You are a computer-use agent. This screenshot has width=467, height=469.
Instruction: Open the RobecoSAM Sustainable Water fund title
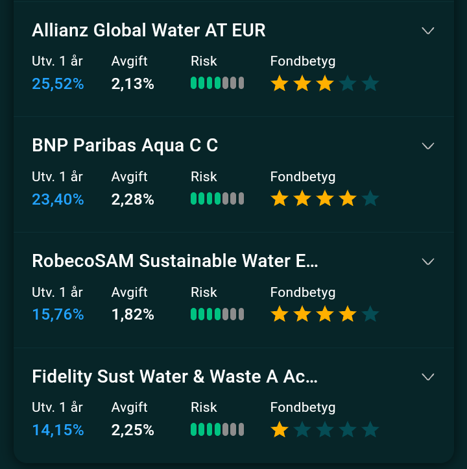pyautogui.click(x=175, y=261)
